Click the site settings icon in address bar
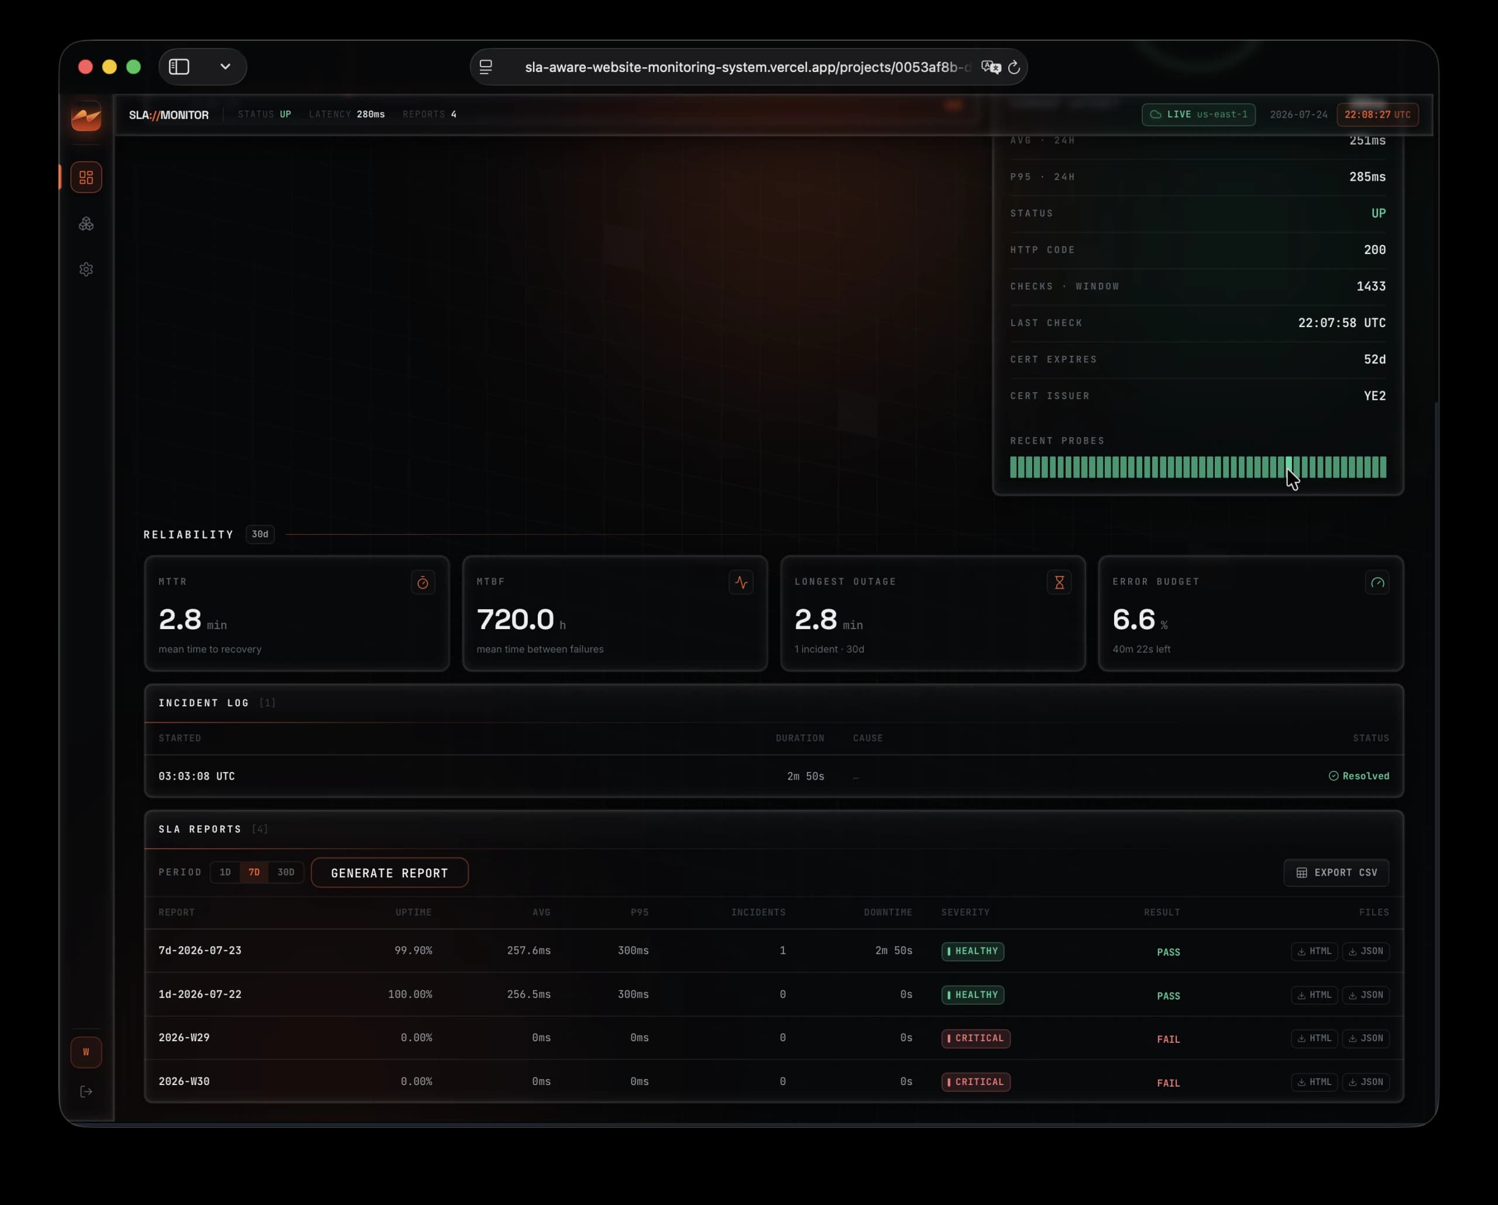Viewport: 1498px width, 1205px height. pos(486,67)
